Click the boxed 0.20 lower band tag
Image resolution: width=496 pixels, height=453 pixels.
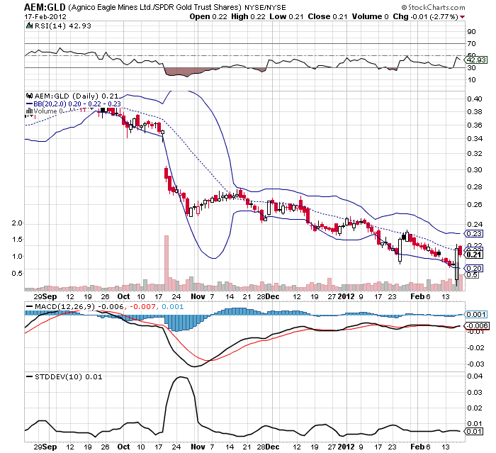(x=474, y=269)
